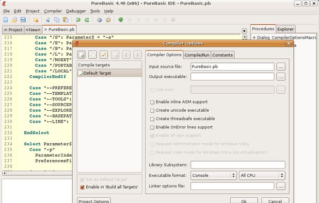Close the current file from the toolbar
Image resolution: width=319 pixels, height=203 pixels.
click(36, 20)
